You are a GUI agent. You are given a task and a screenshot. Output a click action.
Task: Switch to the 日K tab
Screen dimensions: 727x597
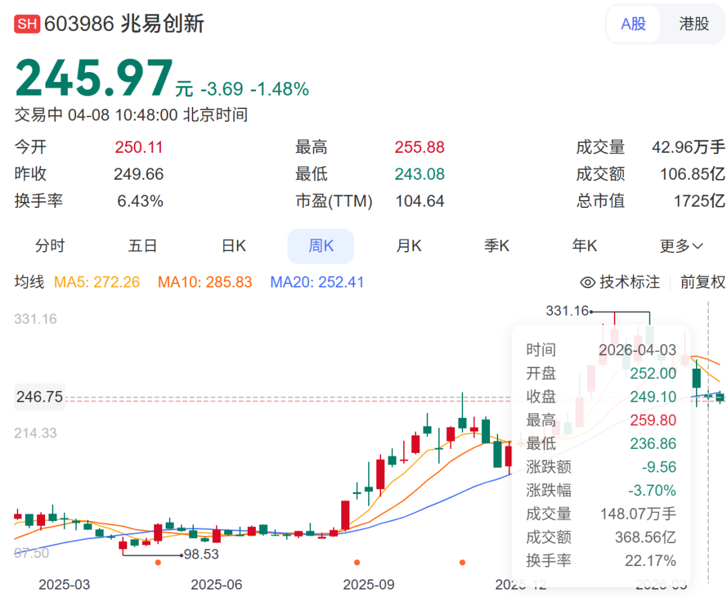[232, 246]
